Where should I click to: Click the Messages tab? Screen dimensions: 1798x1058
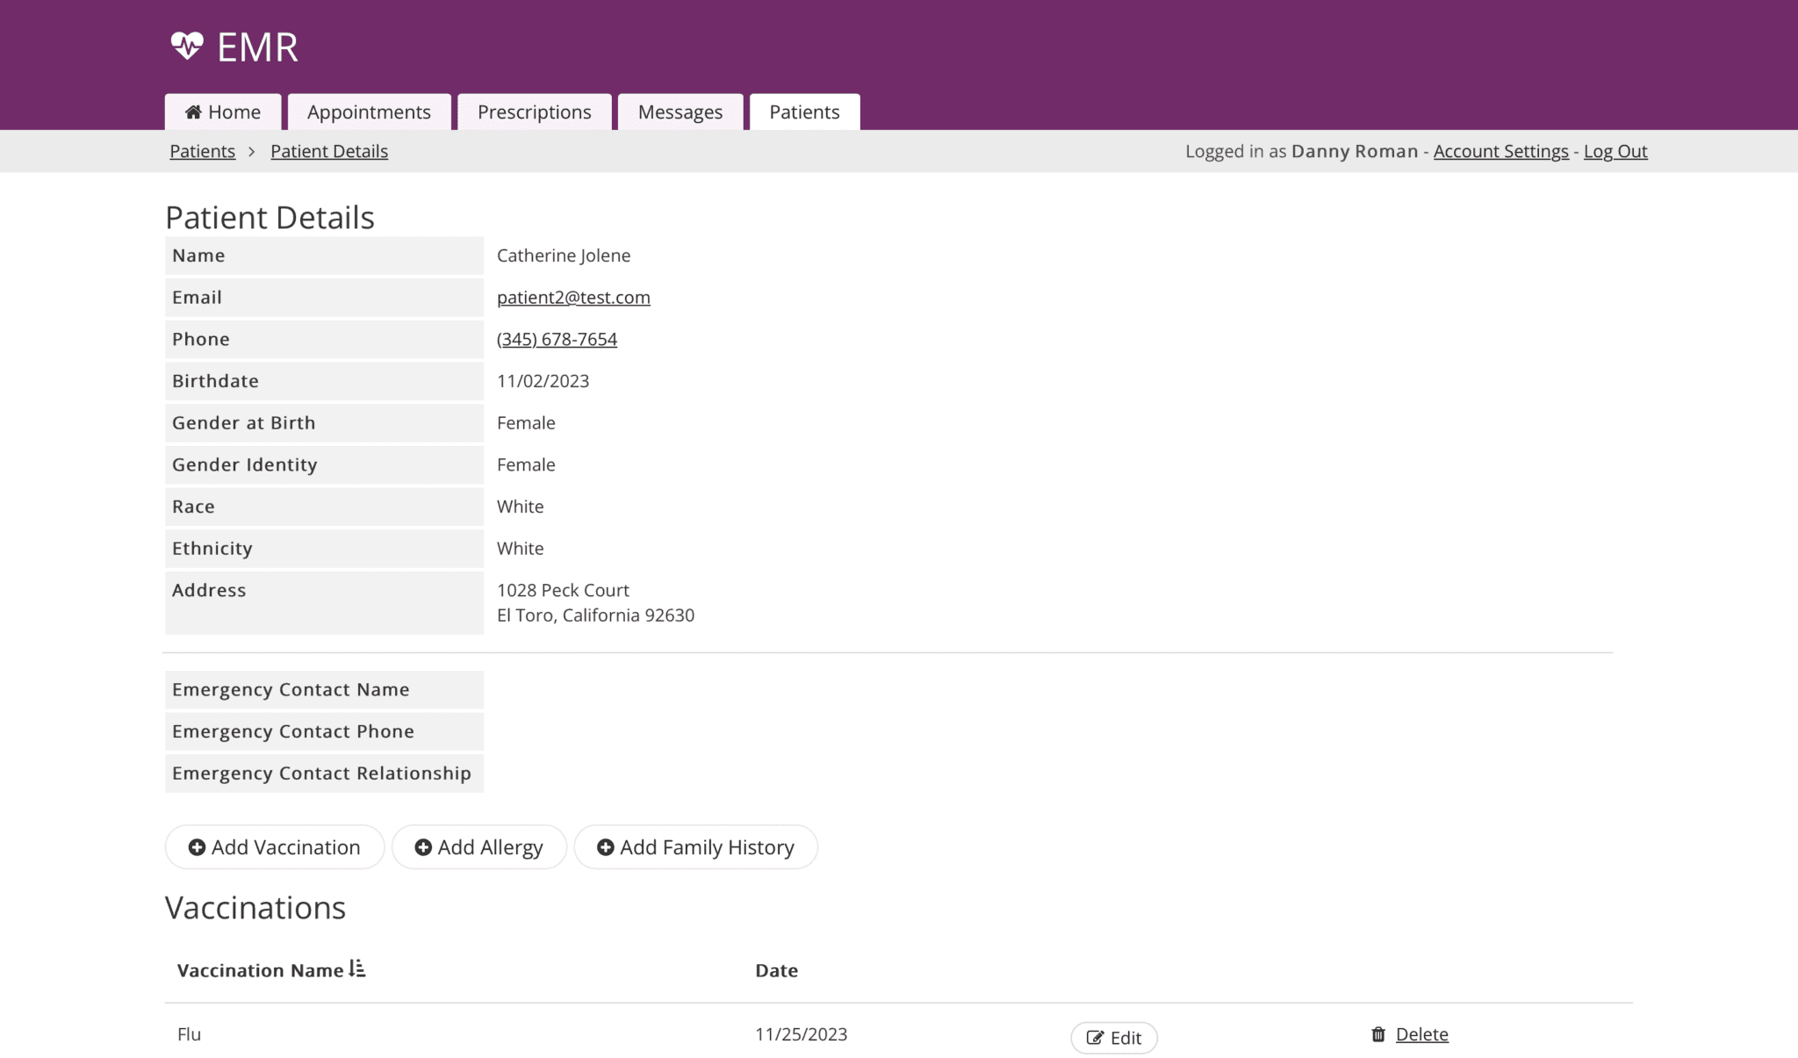click(x=680, y=111)
